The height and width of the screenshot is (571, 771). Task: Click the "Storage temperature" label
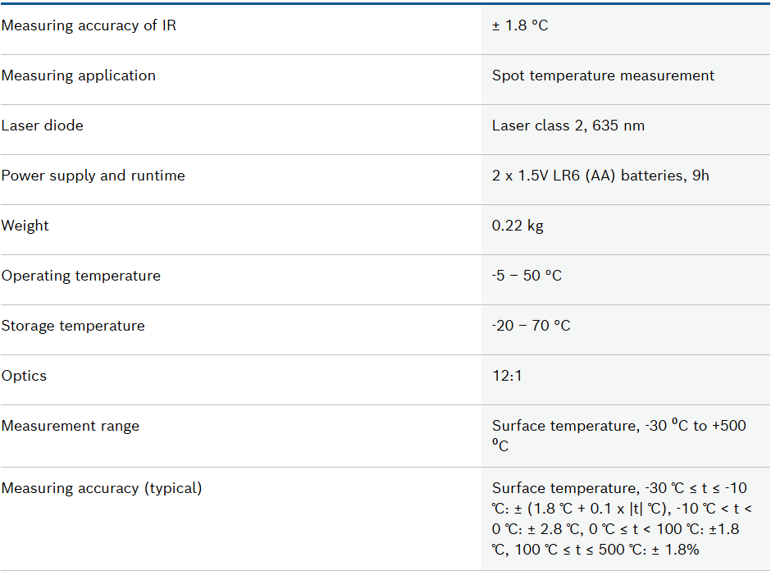tap(73, 326)
